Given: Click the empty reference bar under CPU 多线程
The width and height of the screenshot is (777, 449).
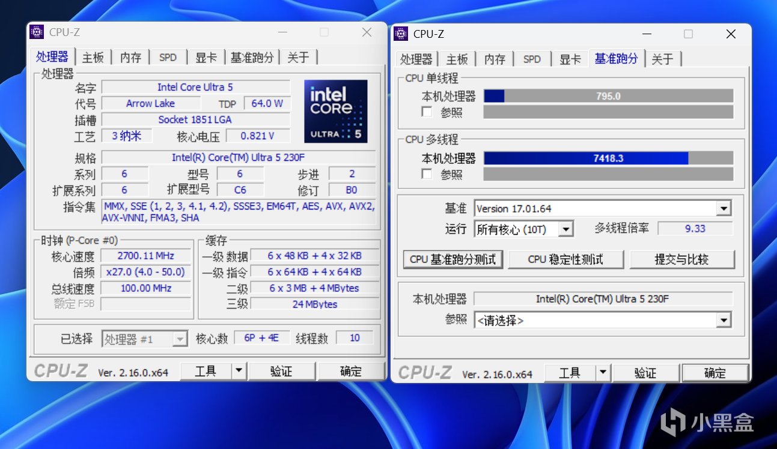Looking at the screenshot, I should pos(609,174).
